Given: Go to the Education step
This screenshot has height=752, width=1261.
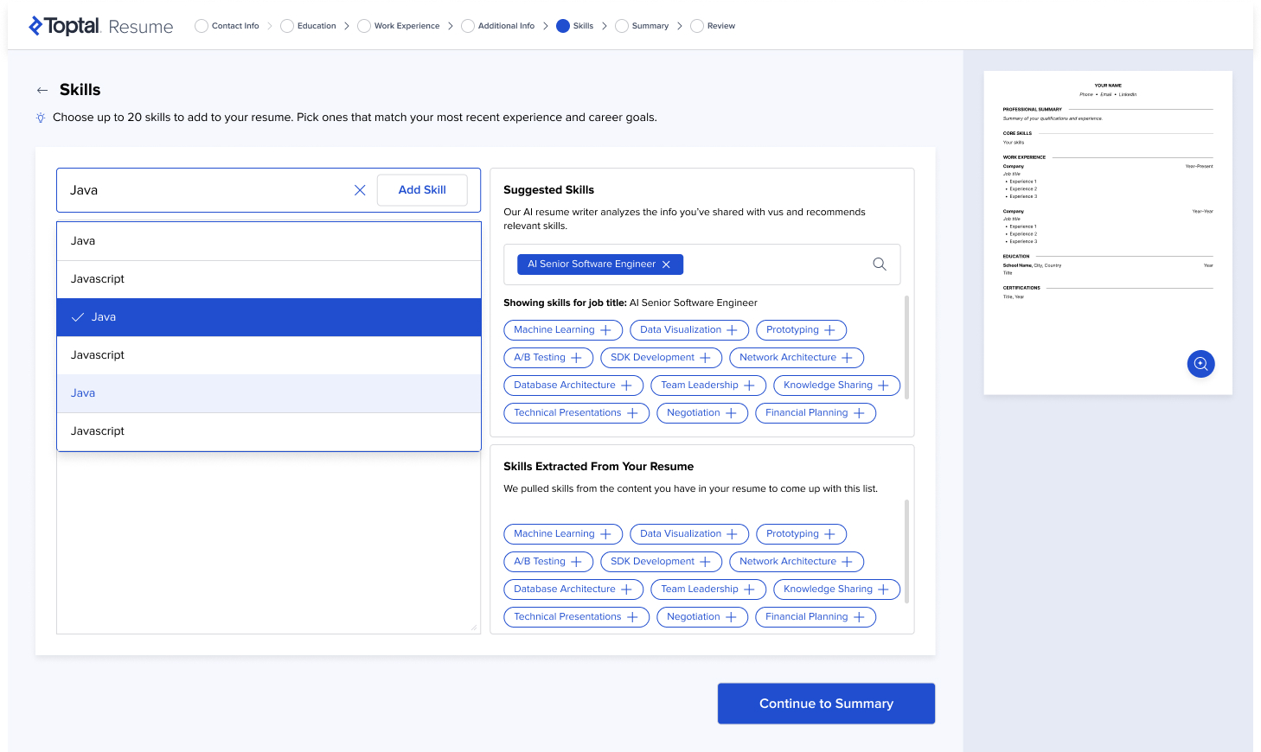Looking at the screenshot, I should tap(308, 26).
